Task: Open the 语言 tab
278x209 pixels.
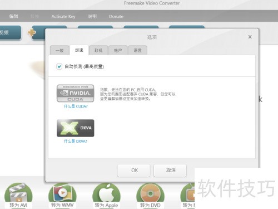Action: pos(137,50)
